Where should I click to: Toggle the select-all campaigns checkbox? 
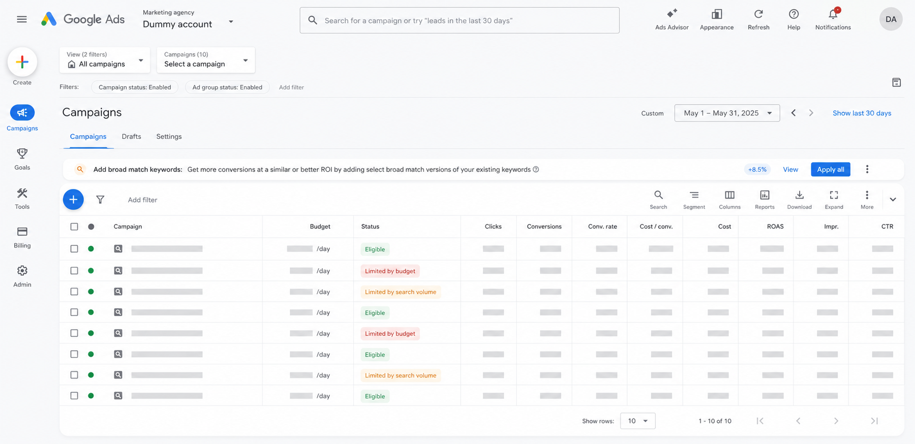[74, 227]
